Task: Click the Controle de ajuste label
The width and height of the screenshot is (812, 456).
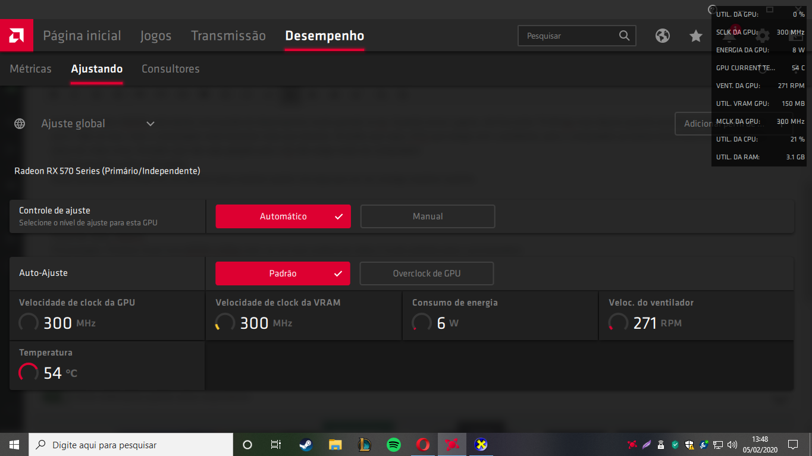Action: click(x=55, y=210)
